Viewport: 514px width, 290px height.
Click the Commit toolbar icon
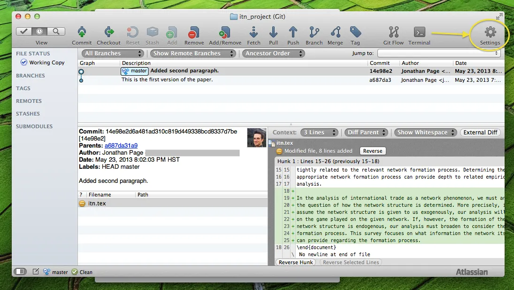[x=82, y=32]
